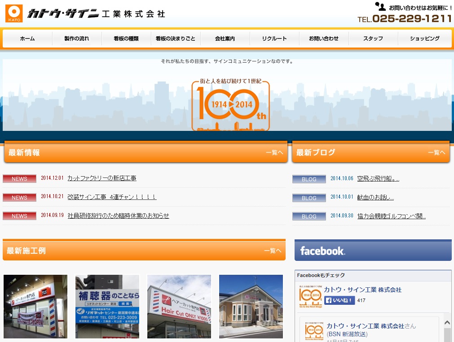Open 一覧へ link in 最新施工例 header
Viewport: 454px width, 342px height.
click(x=273, y=251)
